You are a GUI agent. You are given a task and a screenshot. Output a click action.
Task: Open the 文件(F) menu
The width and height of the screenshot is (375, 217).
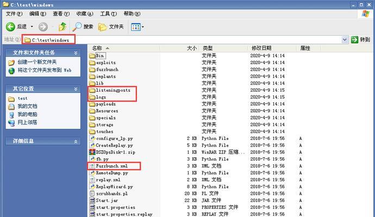[14, 14]
